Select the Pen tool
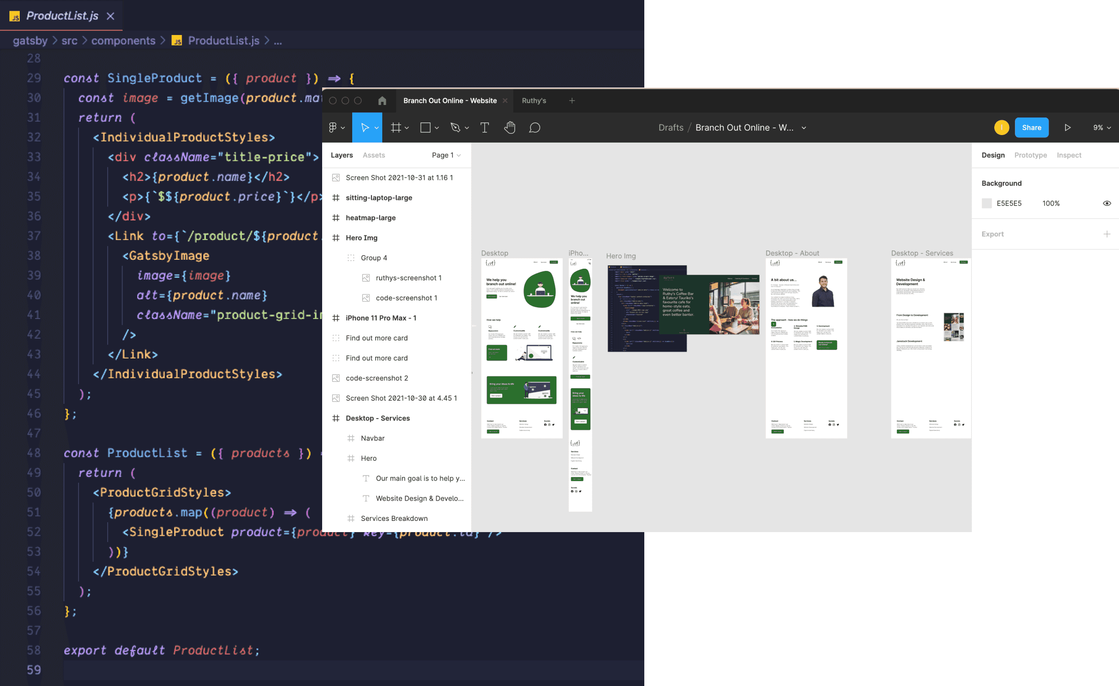1119x686 pixels. [x=455, y=127]
